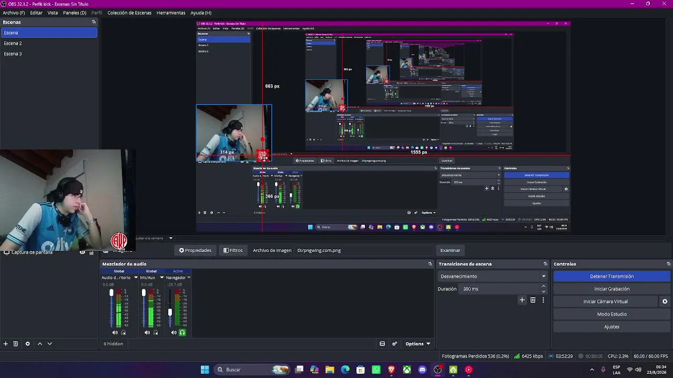Open virtual camera settings gear
673x378 pixels.
665,301
